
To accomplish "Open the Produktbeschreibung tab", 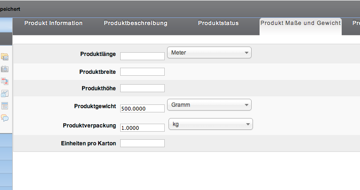I will (x=136, y=23).
